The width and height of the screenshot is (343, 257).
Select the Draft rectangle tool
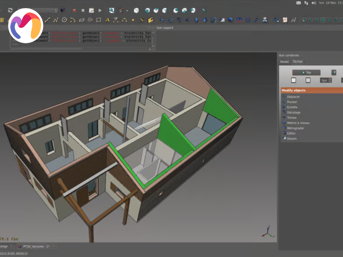pyautogui.click(x=99, y=20)
